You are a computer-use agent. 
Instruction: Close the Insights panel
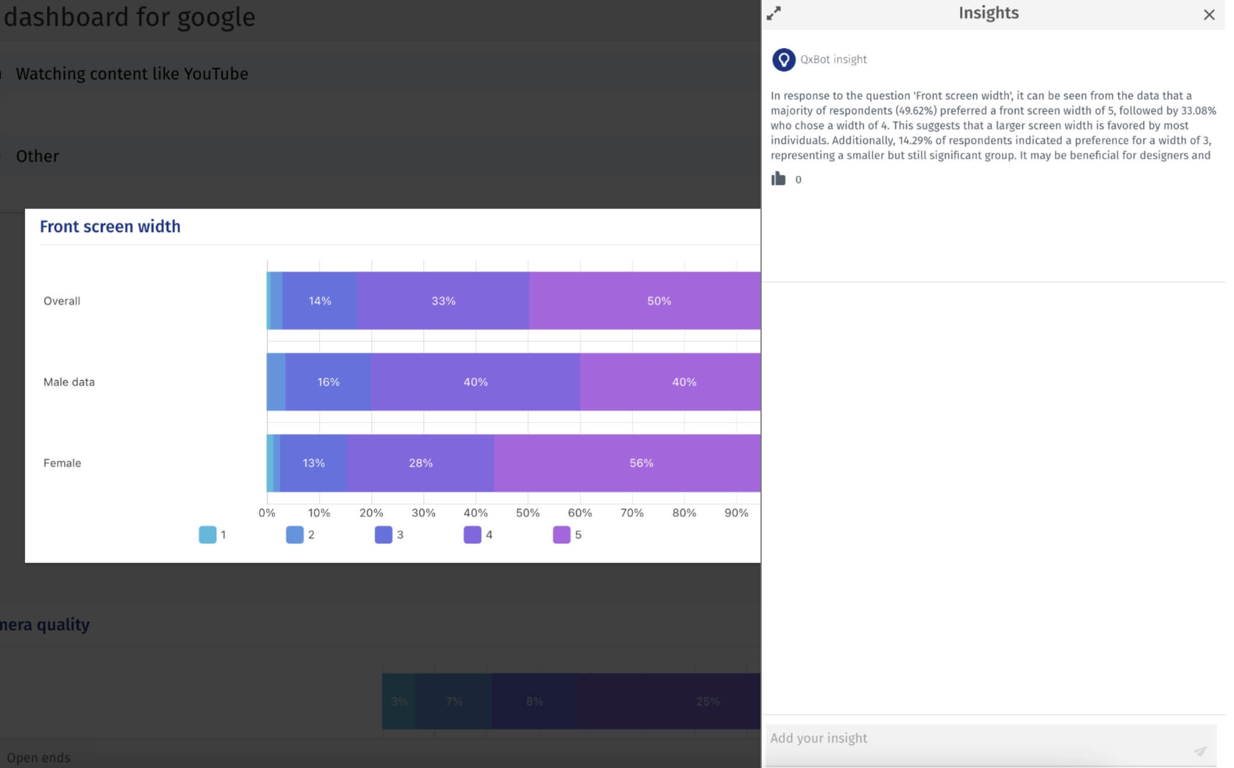[x=1208, y=15]
